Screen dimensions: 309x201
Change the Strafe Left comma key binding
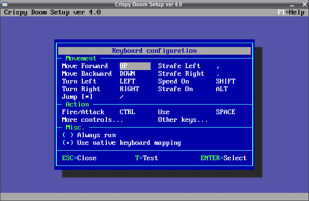click(218, 67)
